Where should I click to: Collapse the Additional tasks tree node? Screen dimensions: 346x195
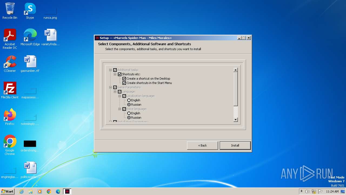110,70
